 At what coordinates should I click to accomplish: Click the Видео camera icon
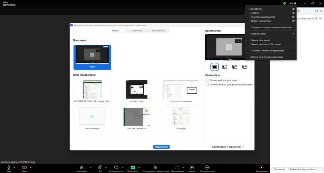click(24, 168)
